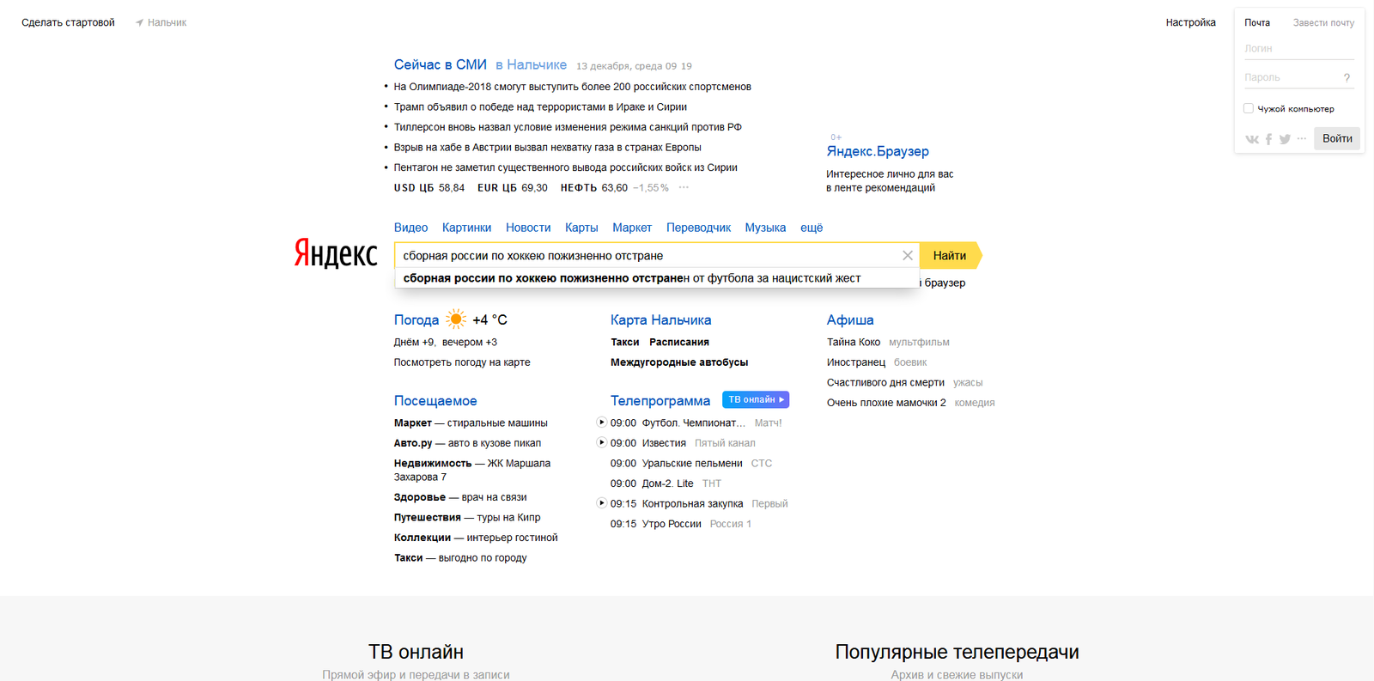Open the Почта link

(x=1257, y=22)
